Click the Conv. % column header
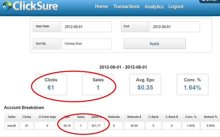 191,117
